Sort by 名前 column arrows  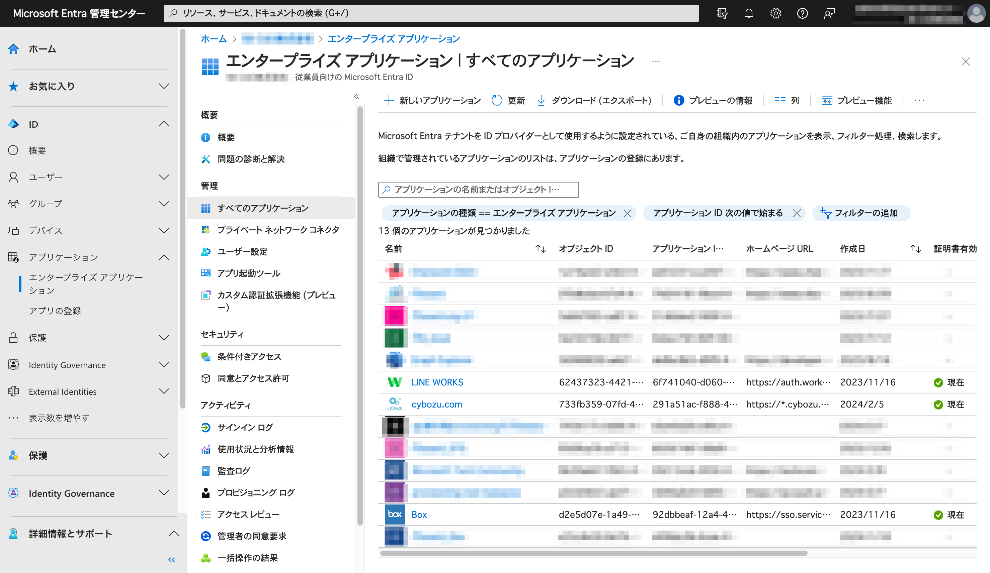point(541,249)
